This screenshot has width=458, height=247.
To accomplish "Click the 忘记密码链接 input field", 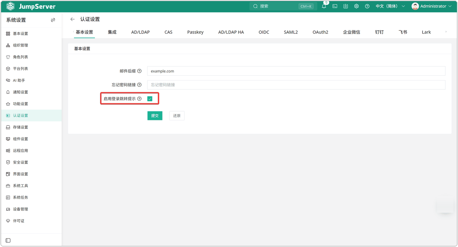I will click(296, 85).
